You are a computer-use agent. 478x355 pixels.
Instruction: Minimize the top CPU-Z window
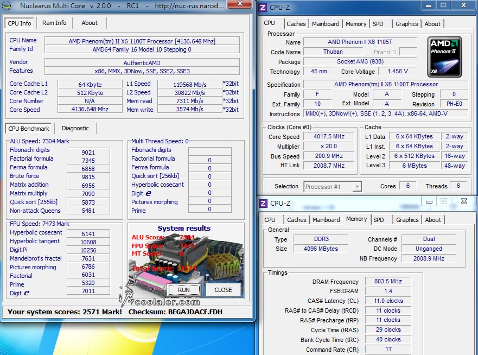click(x=429, y=5)
